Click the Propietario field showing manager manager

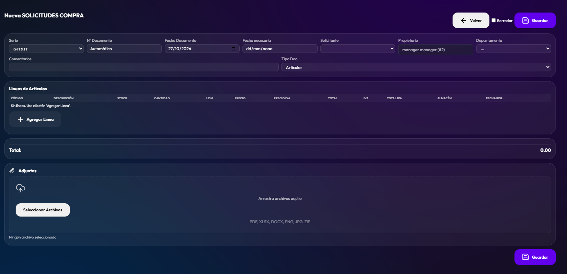pyautogui.click(x=436, y=50)
